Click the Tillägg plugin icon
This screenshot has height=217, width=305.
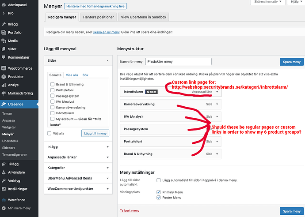coord(4,164)
